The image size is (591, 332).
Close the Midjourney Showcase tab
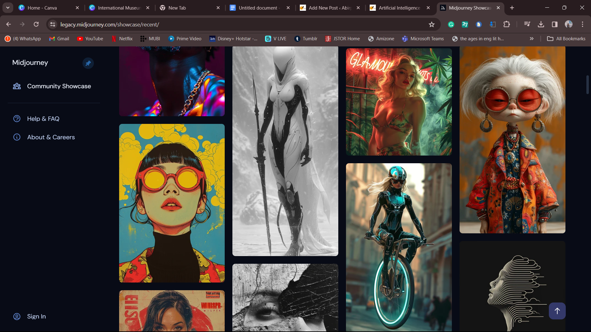point(498,8)
